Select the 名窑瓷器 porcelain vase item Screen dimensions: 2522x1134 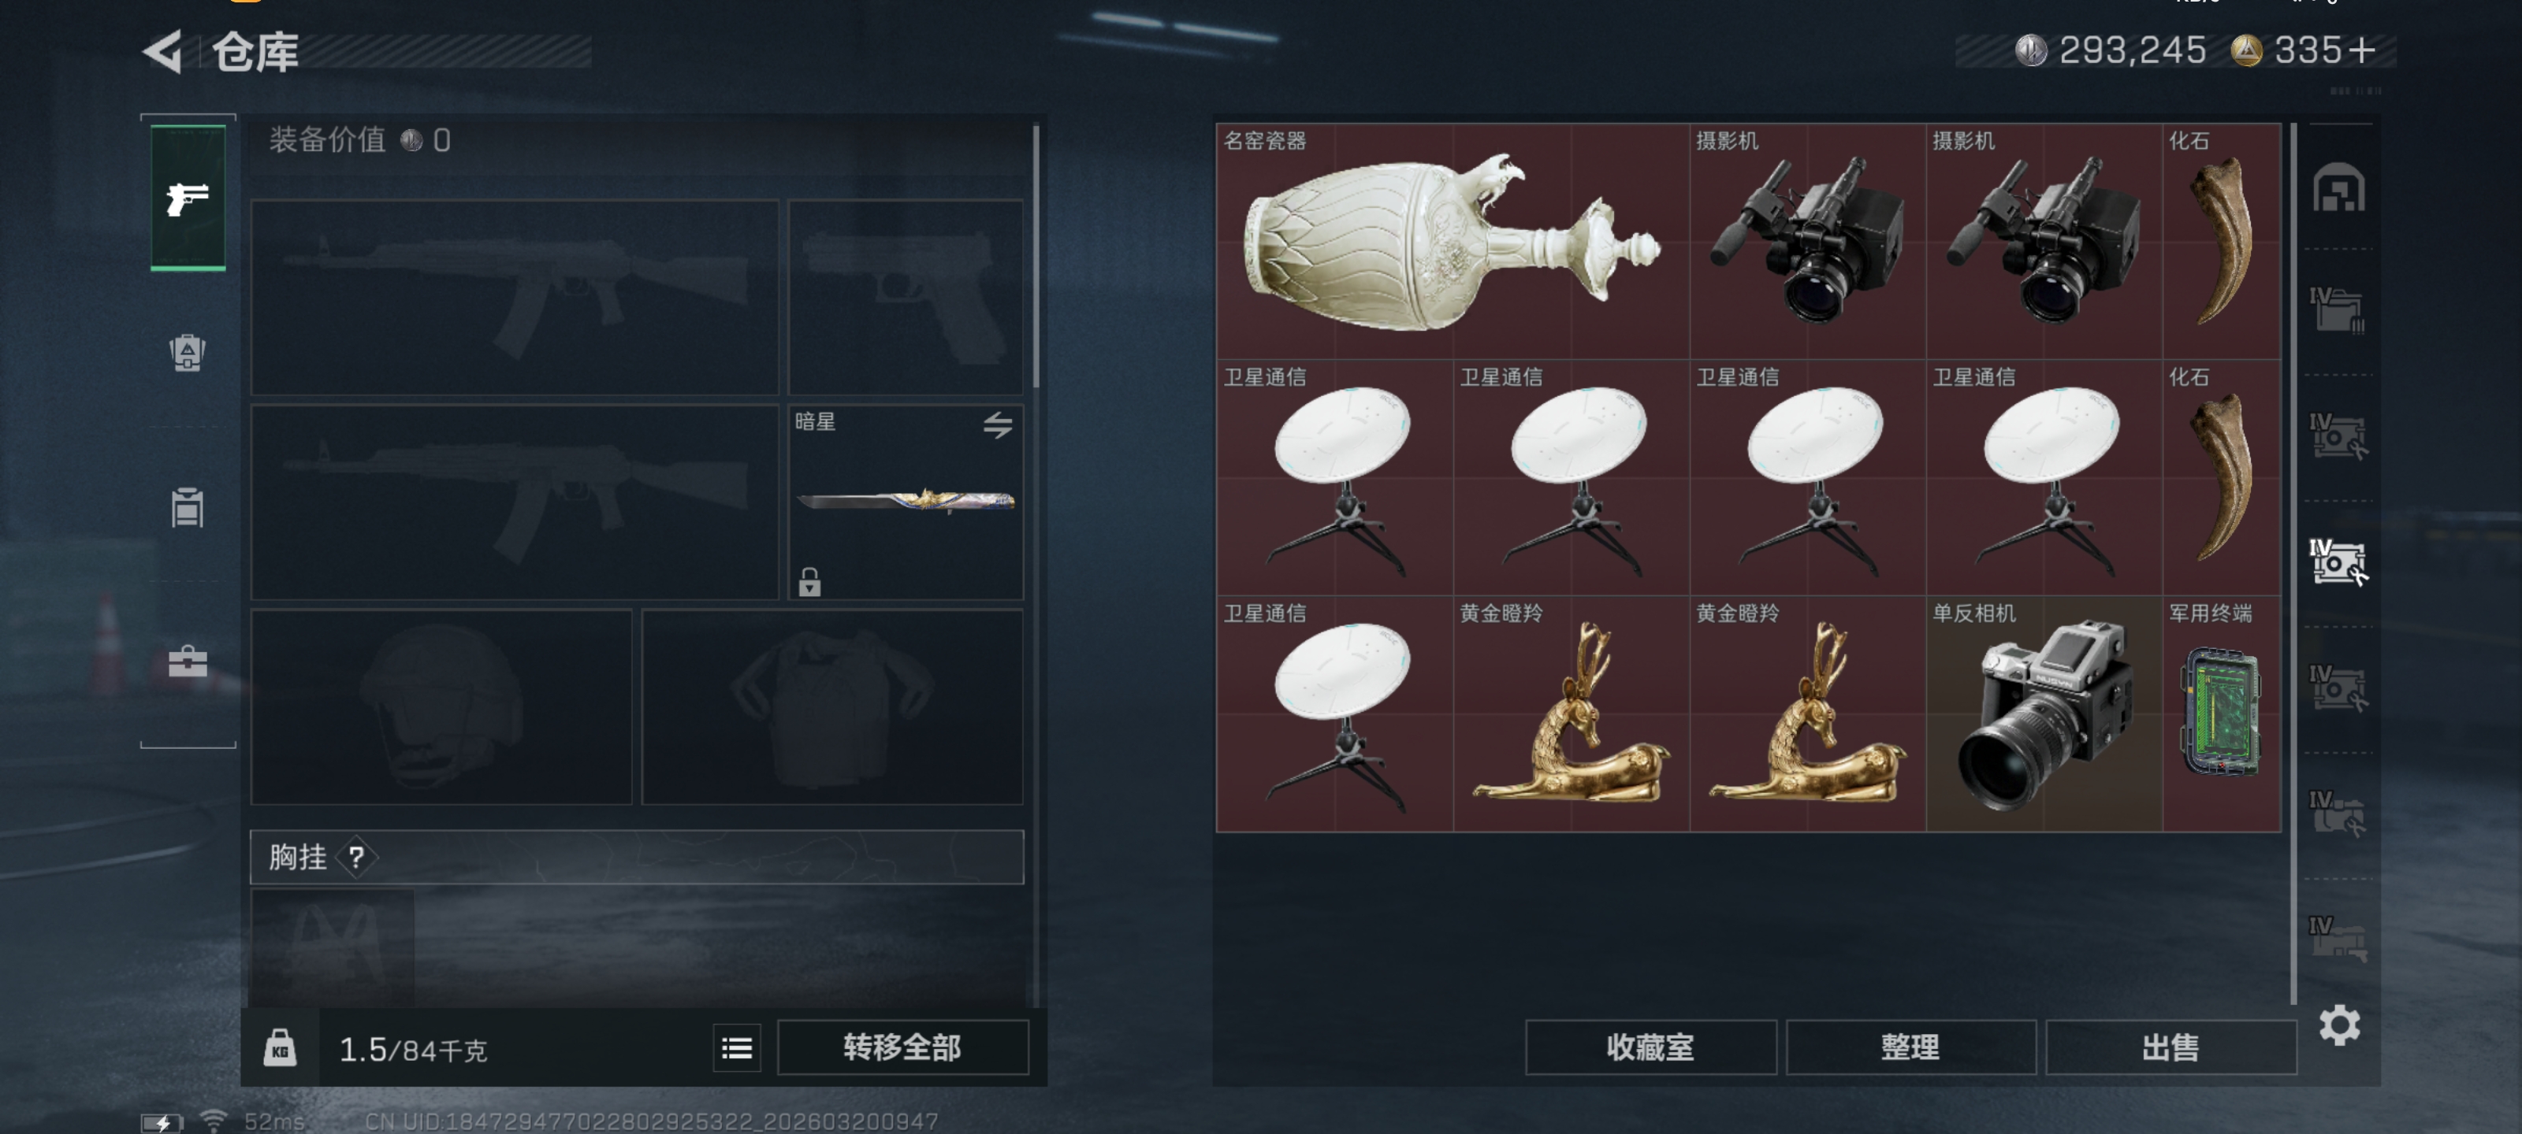[x=1452, y=242]
